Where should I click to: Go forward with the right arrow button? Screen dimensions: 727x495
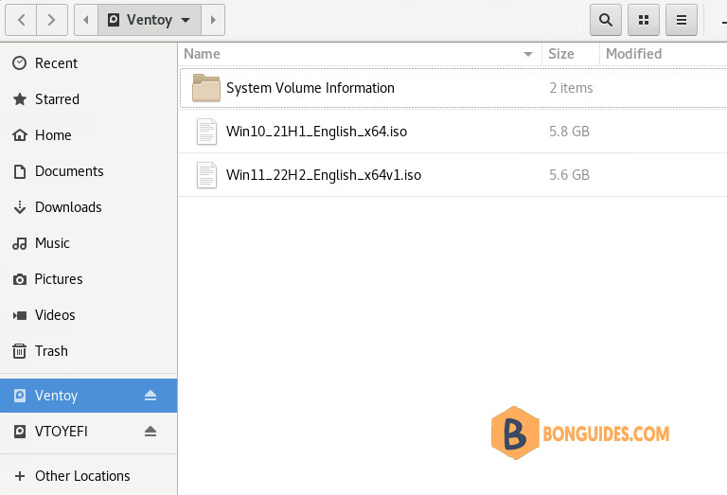(52, 20)
